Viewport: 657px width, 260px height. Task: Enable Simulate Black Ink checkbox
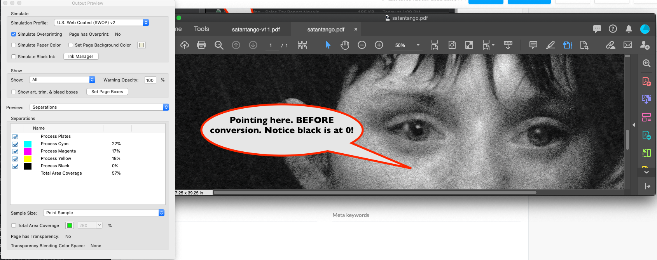point(14,57)
